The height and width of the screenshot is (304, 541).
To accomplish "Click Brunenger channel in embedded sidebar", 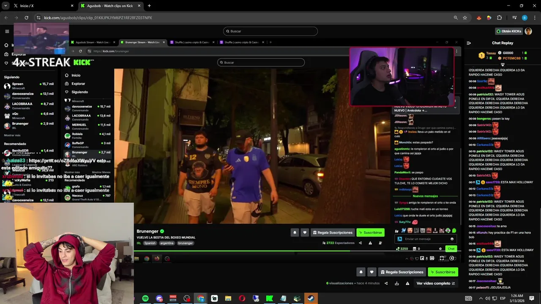I will [x=87, y=153].
